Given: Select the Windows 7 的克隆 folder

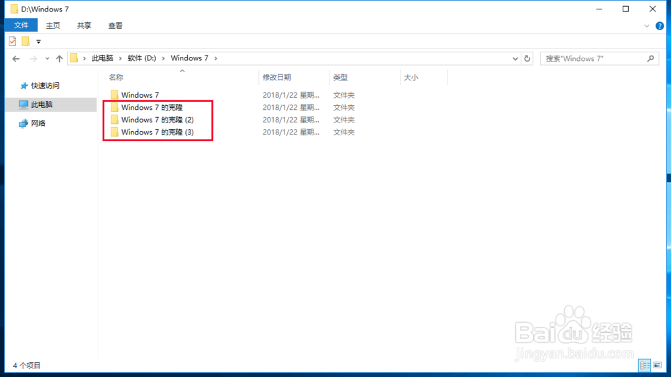Looking at the screenshot, I should tap(152, 107).
